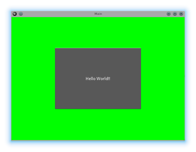Maximize the Main window
196x152 pixels.
[x=175, y=14]
